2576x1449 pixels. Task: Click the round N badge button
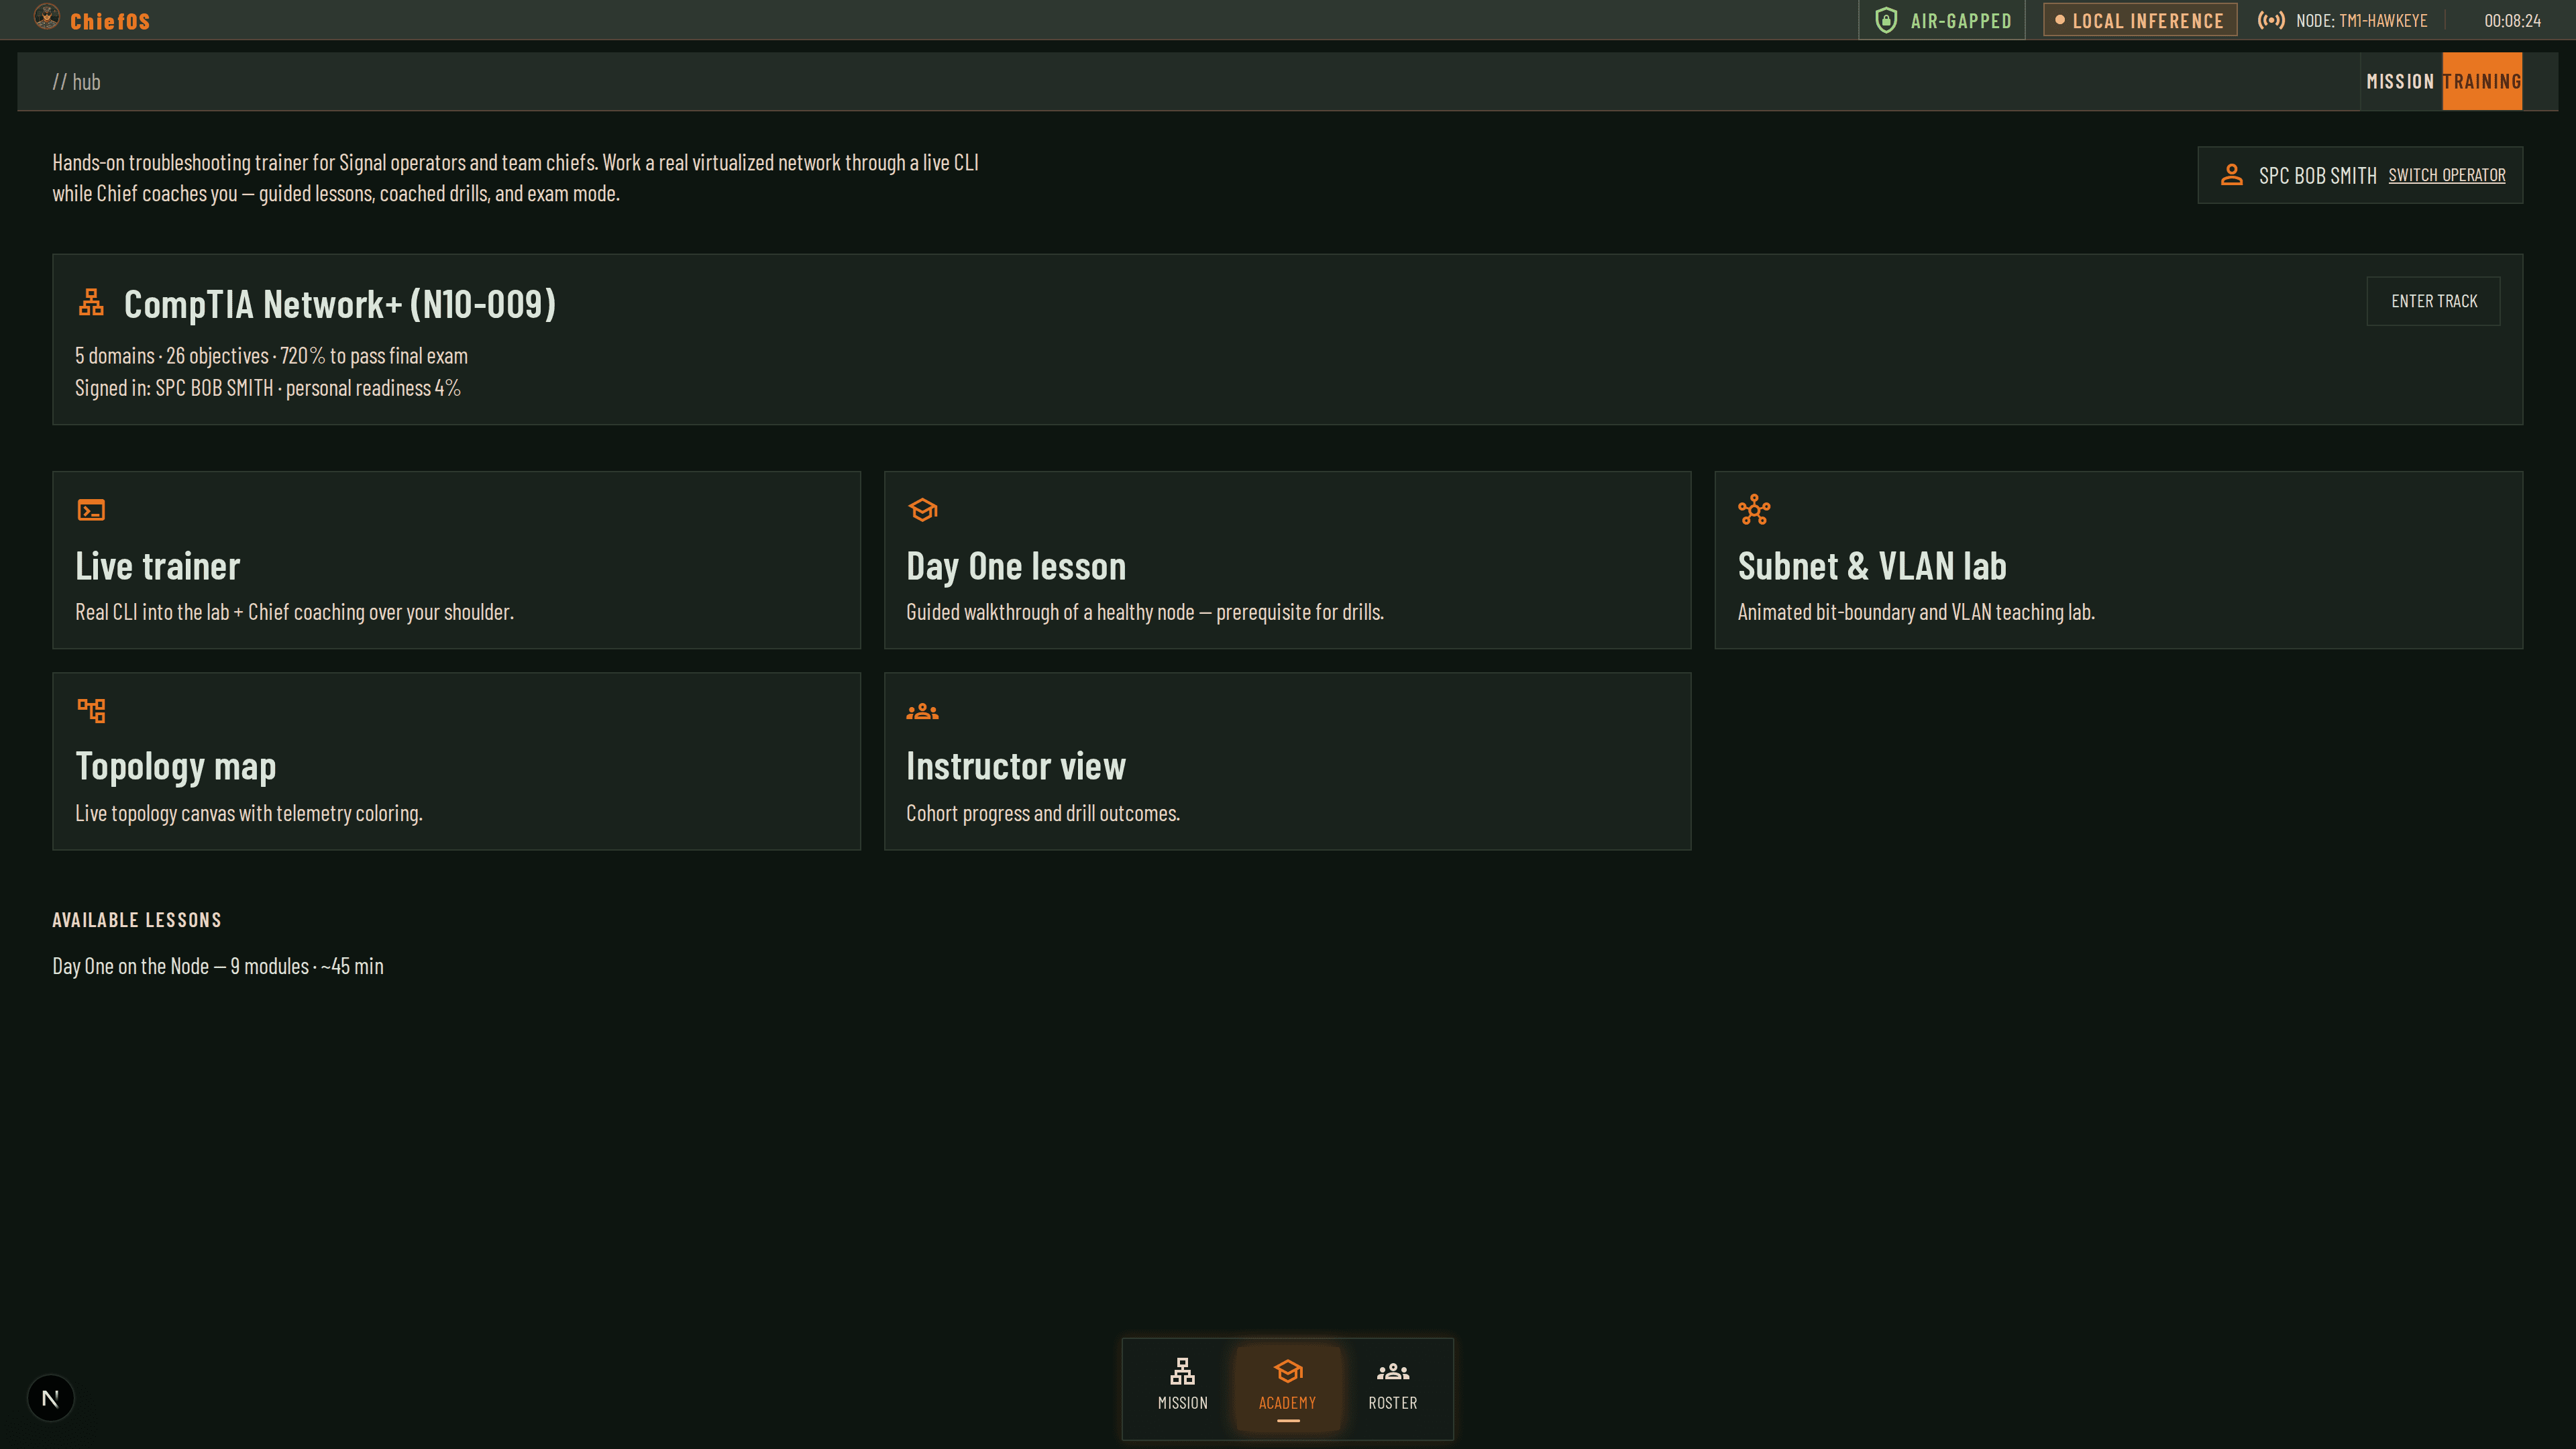click(51, 1398)
